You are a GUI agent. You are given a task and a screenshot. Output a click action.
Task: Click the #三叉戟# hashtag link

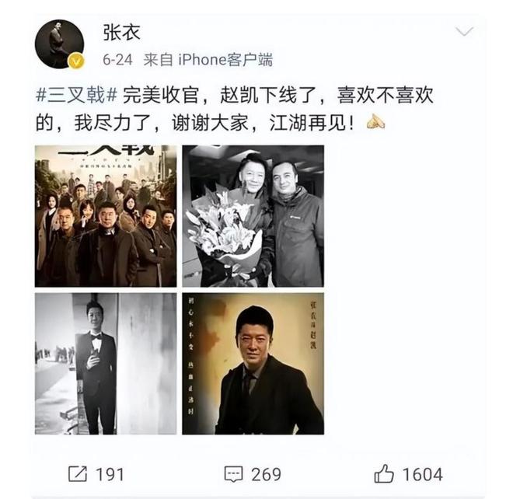76,96
